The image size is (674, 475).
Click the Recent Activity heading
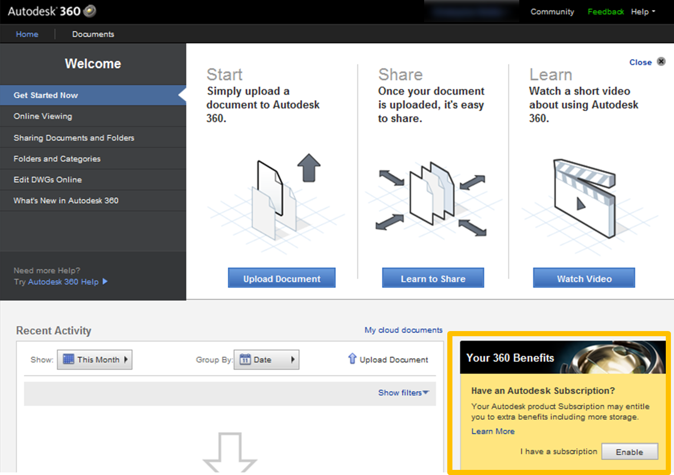click(53, 331)
